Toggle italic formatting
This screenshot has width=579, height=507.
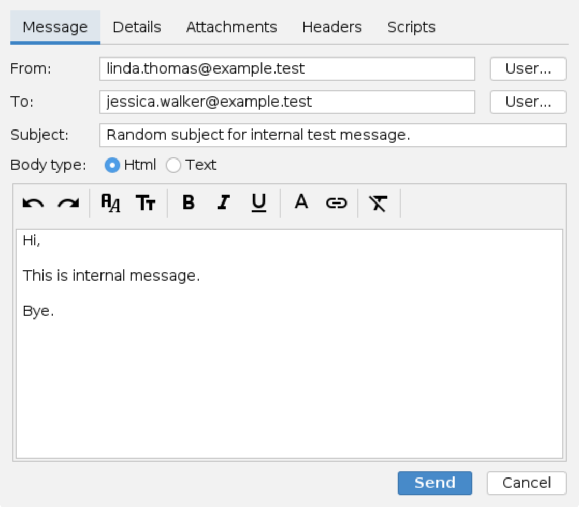(223, 202)
